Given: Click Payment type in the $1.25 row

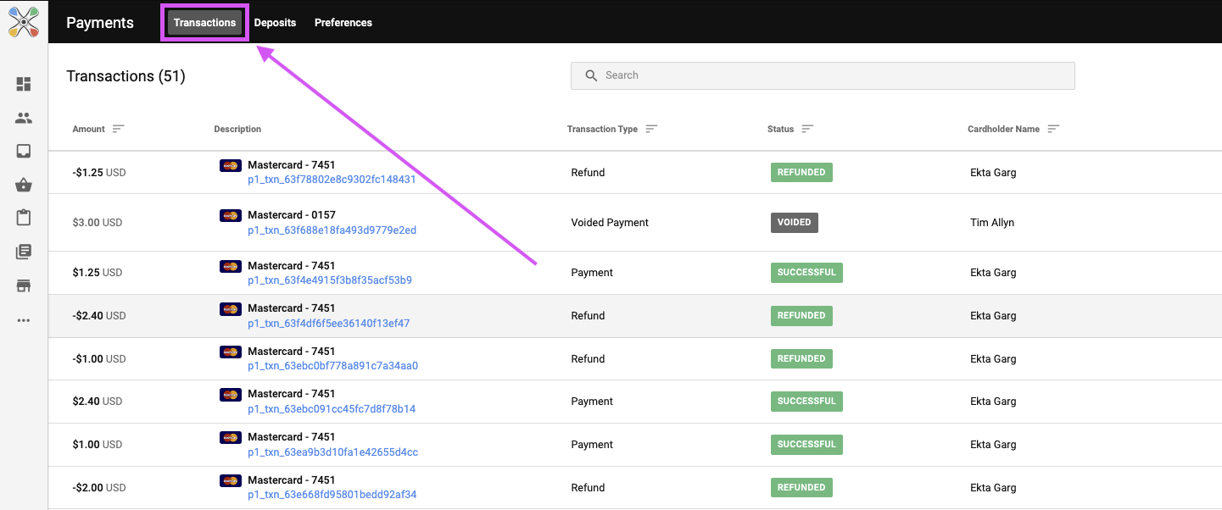Looking at the screenshot, I should (592, 273).
